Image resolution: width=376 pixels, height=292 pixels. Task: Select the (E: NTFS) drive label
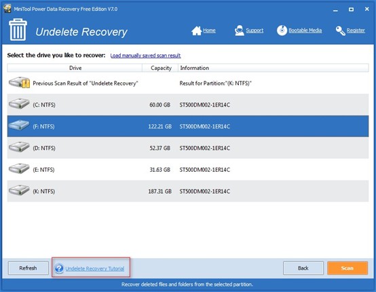click(43, 170)
